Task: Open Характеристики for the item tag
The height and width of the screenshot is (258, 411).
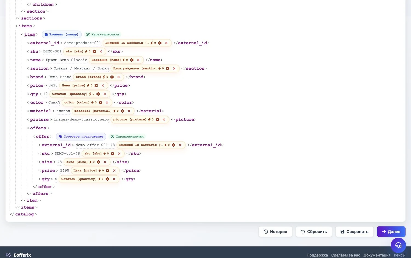Action: point(103,35)
